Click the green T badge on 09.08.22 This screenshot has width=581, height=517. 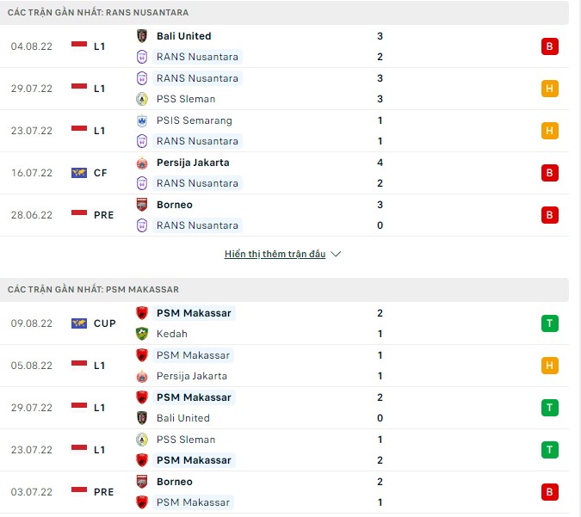tap(550, 323)
